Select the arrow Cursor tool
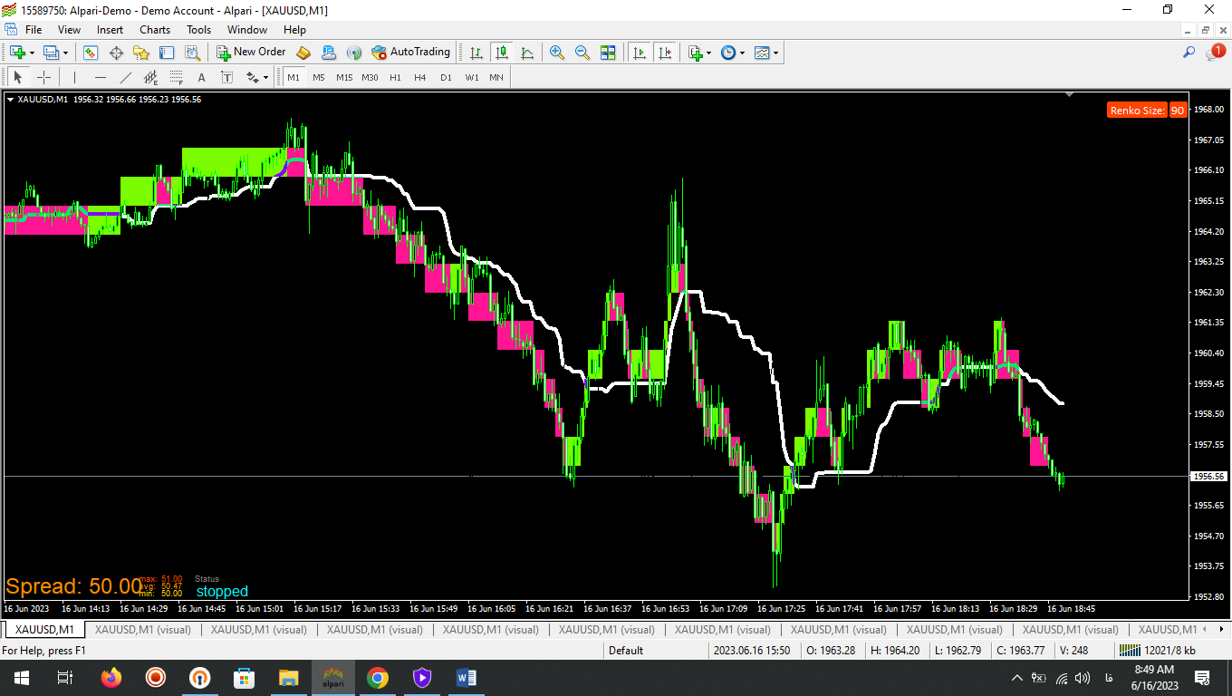1232x696 pixels. click(x=17, y=77)
